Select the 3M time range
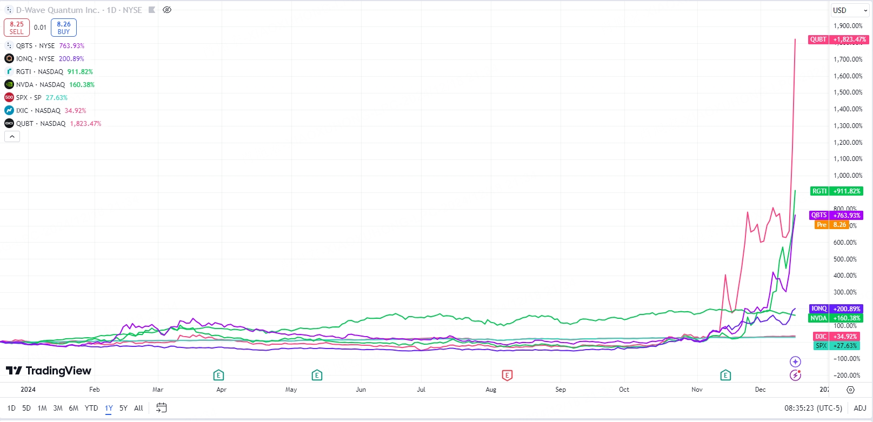Image resolution: width=873 pixels, height=422 pixels. (x=58, y=408)
